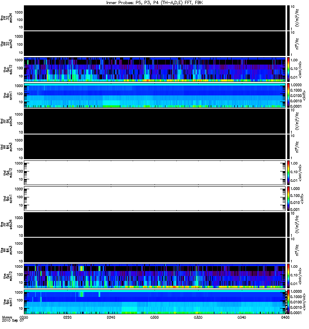
Task: Click inside the tha fbk scm1 spectrogram panel
Action: (155, 95)
